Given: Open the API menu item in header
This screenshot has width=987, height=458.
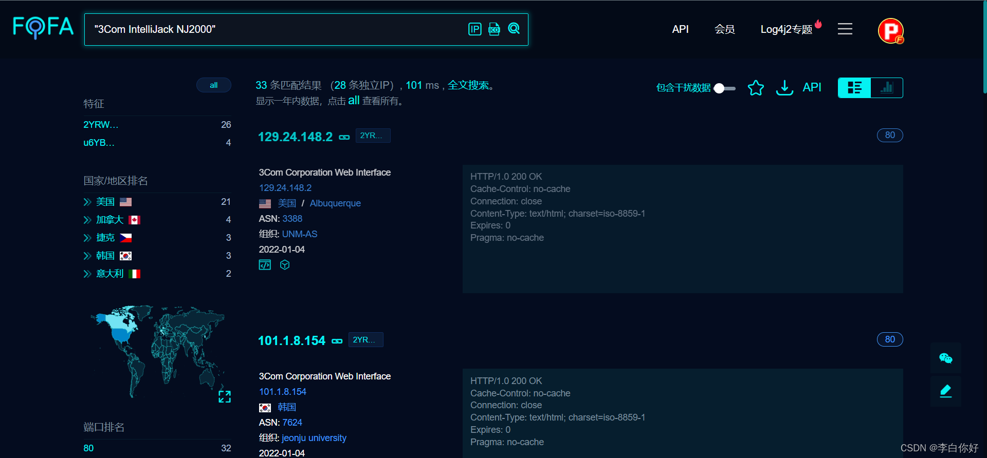Looking at the screenshot, I should (680, 29).
